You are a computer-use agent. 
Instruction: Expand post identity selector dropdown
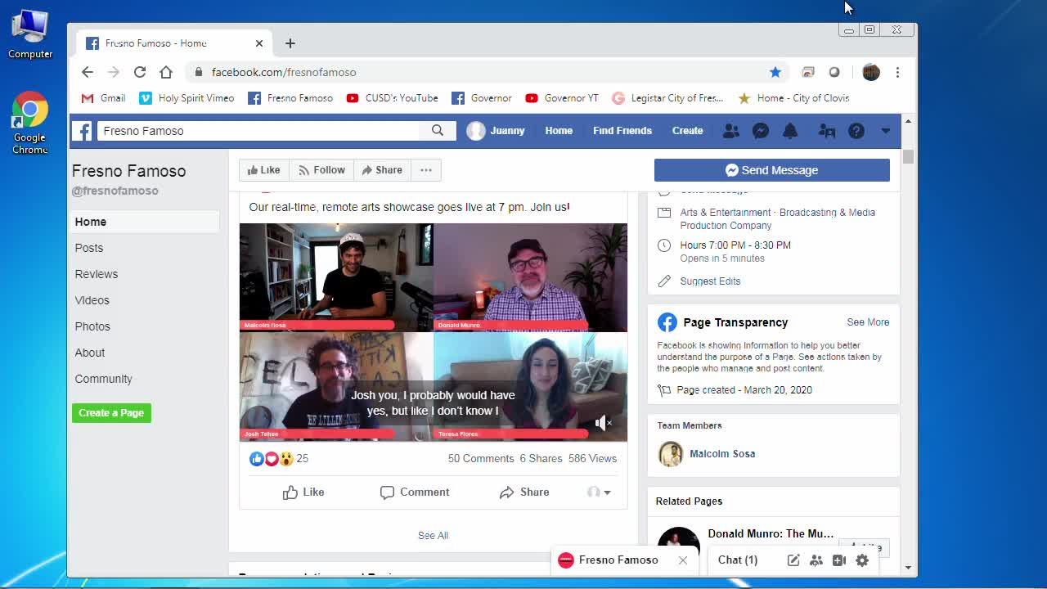click(599, 492)
